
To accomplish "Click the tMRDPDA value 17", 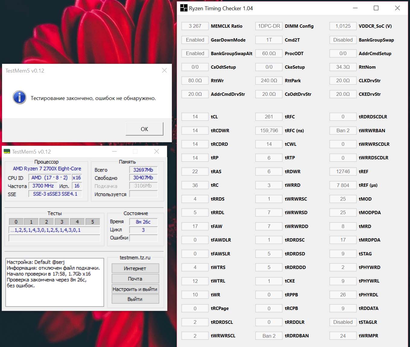I will (343, 240).
